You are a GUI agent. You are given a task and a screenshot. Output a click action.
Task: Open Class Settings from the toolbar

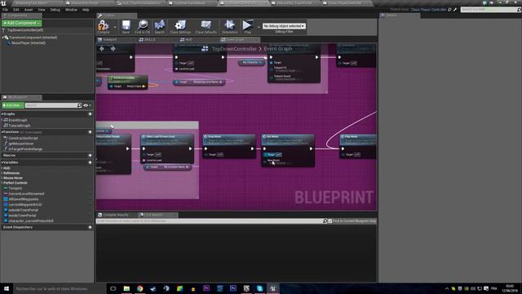(x=180, y=26)
